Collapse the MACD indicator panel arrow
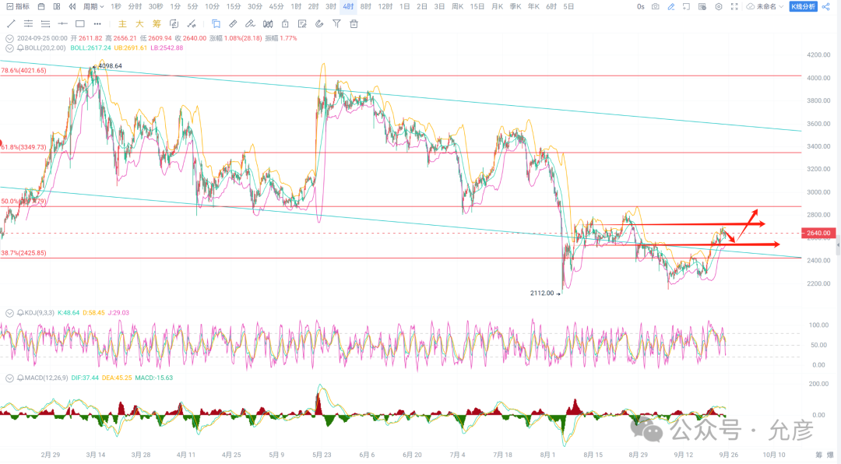Viewport: 841px width, 464px height. tap(9, 378)
